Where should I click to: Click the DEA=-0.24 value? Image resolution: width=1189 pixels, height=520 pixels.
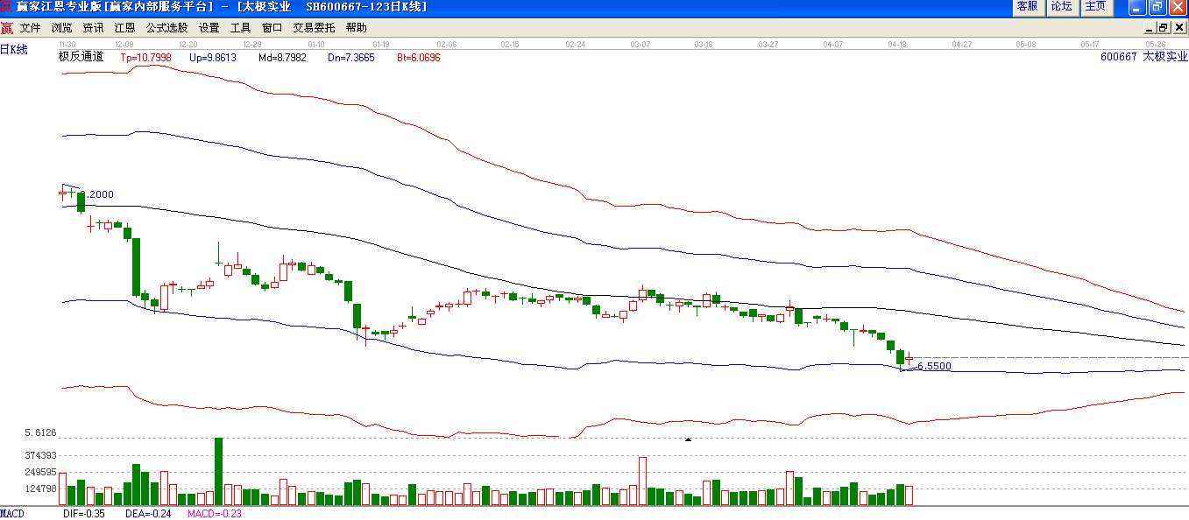tap(148, 514)
